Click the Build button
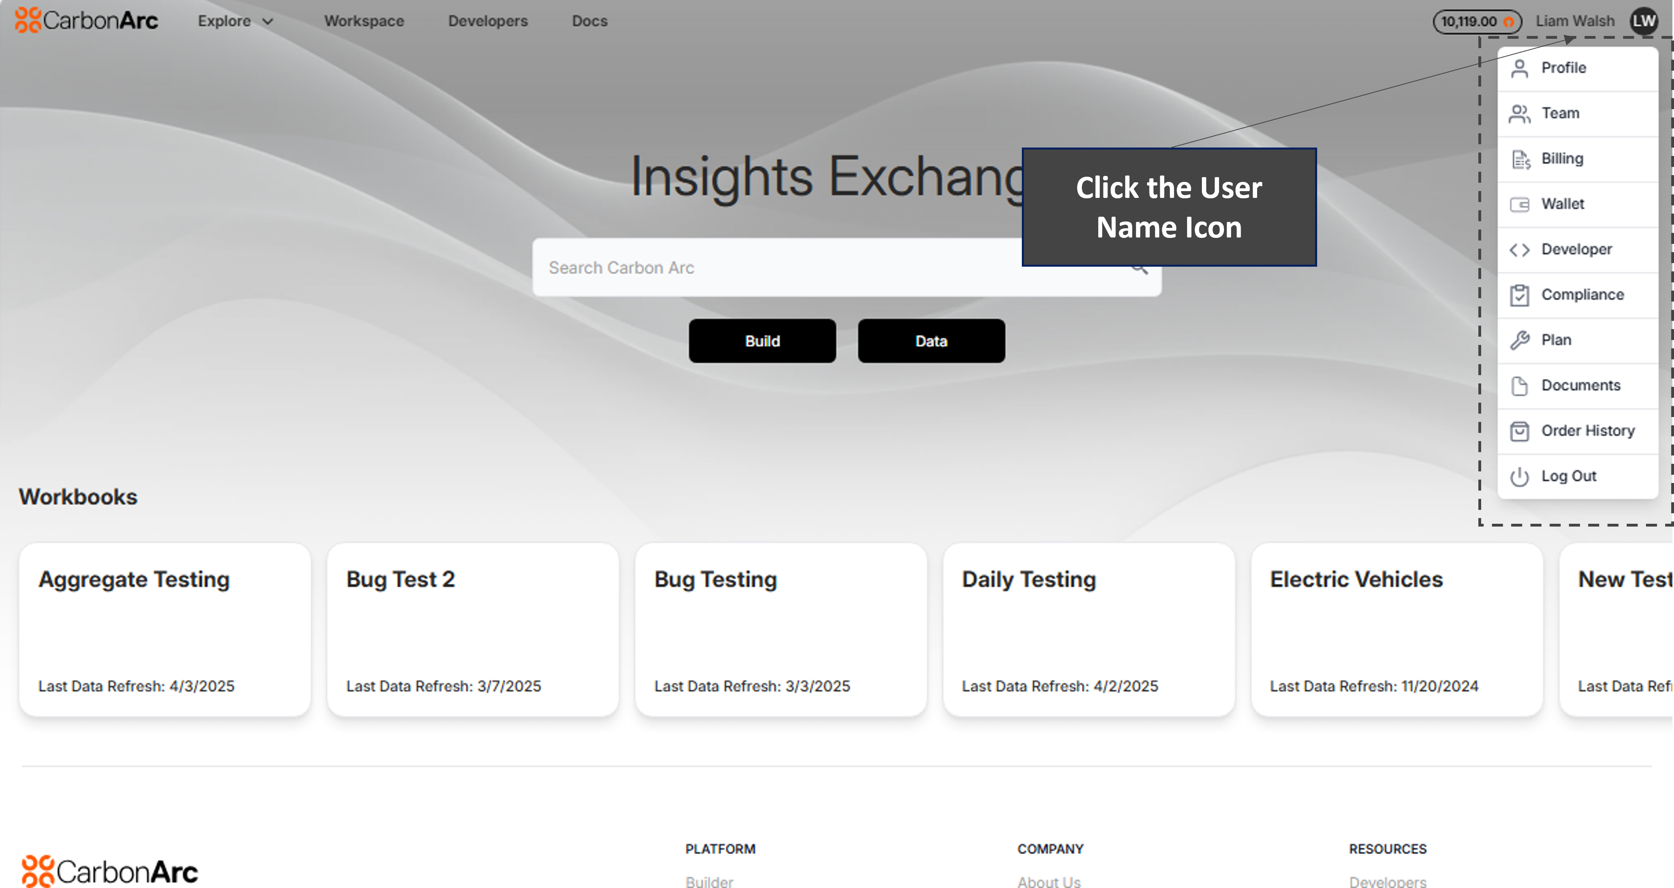Screen dimensions: 1674x888 pos(762,341)
